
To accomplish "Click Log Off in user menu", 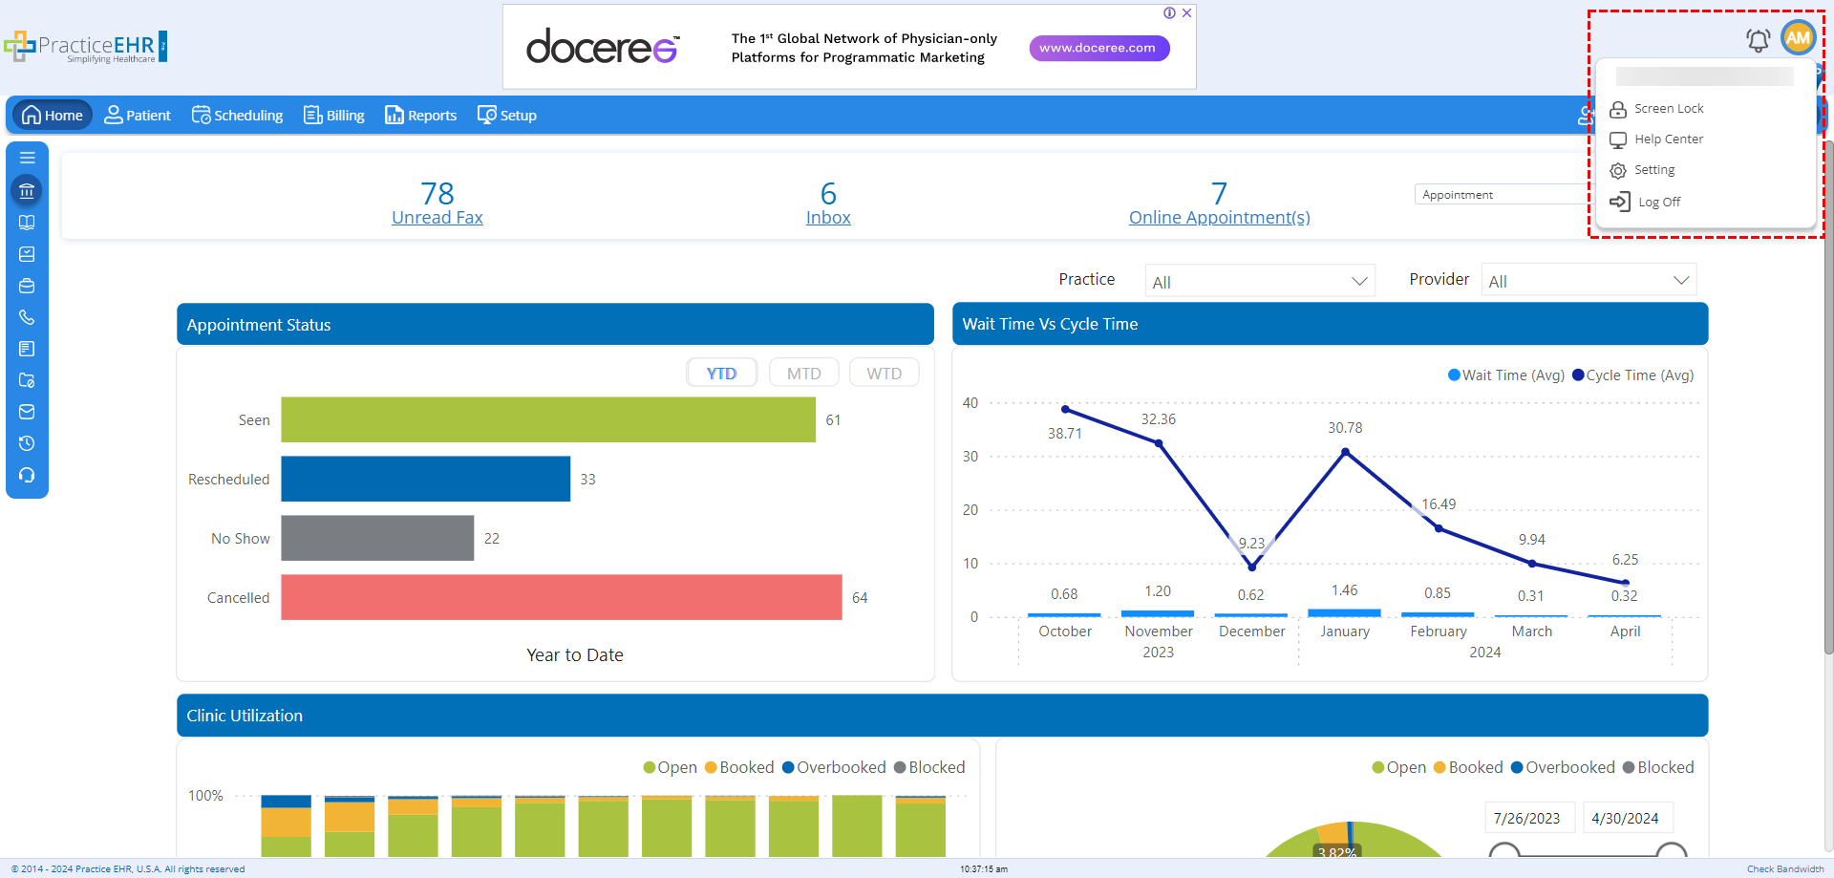I will pos(1646,202).
